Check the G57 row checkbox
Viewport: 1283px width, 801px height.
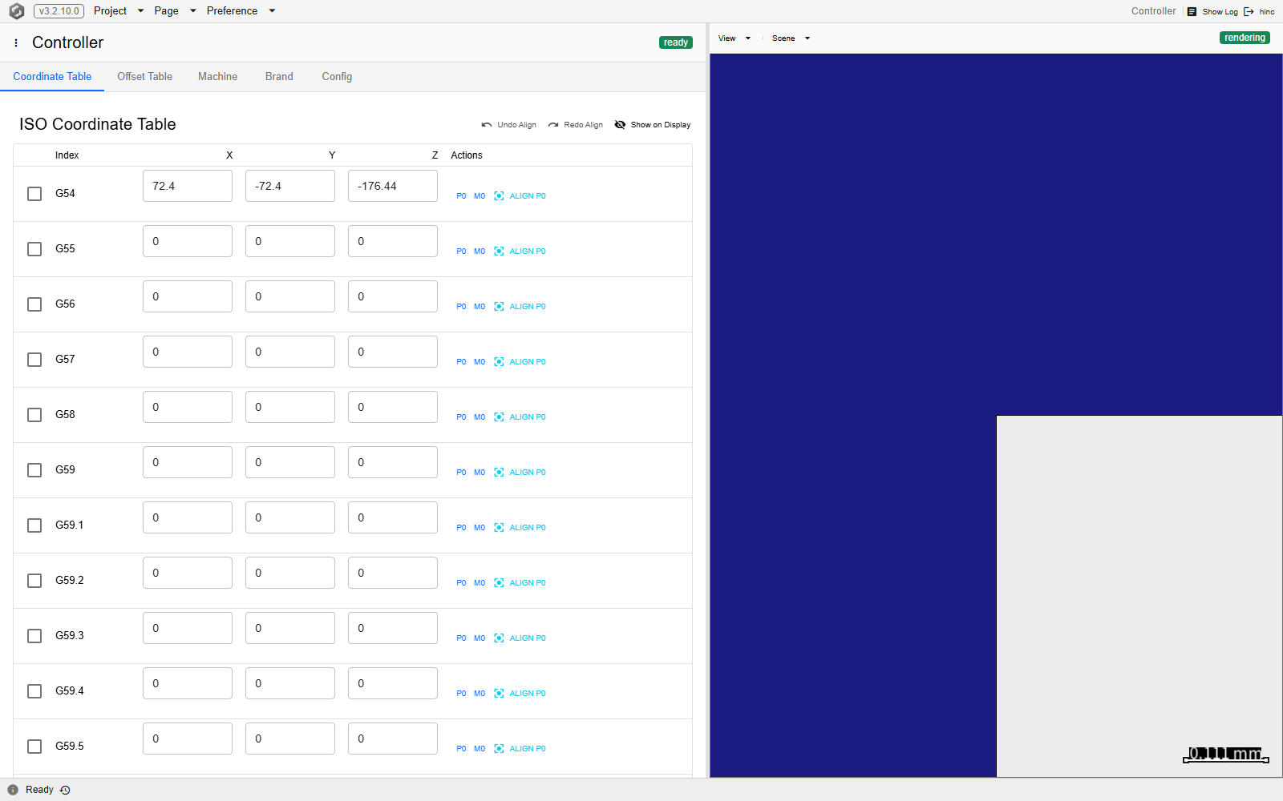34,360
